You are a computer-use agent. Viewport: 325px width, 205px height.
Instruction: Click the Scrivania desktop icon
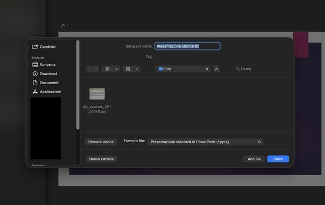click(x=35, y=65)
